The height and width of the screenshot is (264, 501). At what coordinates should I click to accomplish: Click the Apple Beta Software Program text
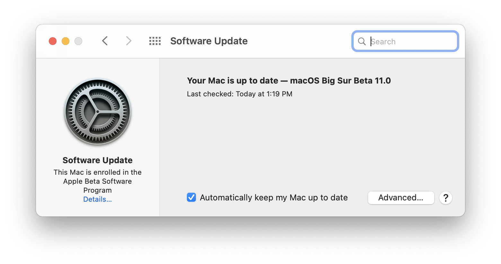pos(98,181)
